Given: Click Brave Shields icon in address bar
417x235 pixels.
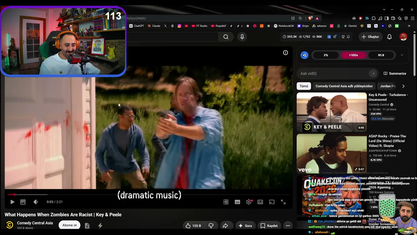Looking at the screenshot, I should tap(310, 18).
